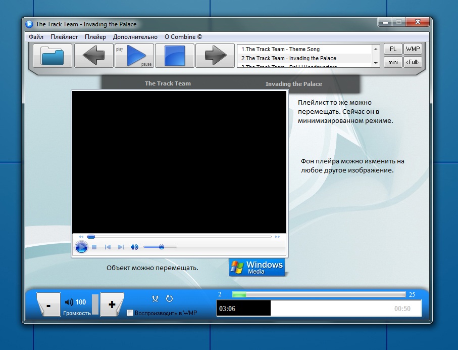Decrease volume with the minus button
Image resolution: width=458 pixels, height=350 pixels.
pyautogui.click(x=48, y=304)
